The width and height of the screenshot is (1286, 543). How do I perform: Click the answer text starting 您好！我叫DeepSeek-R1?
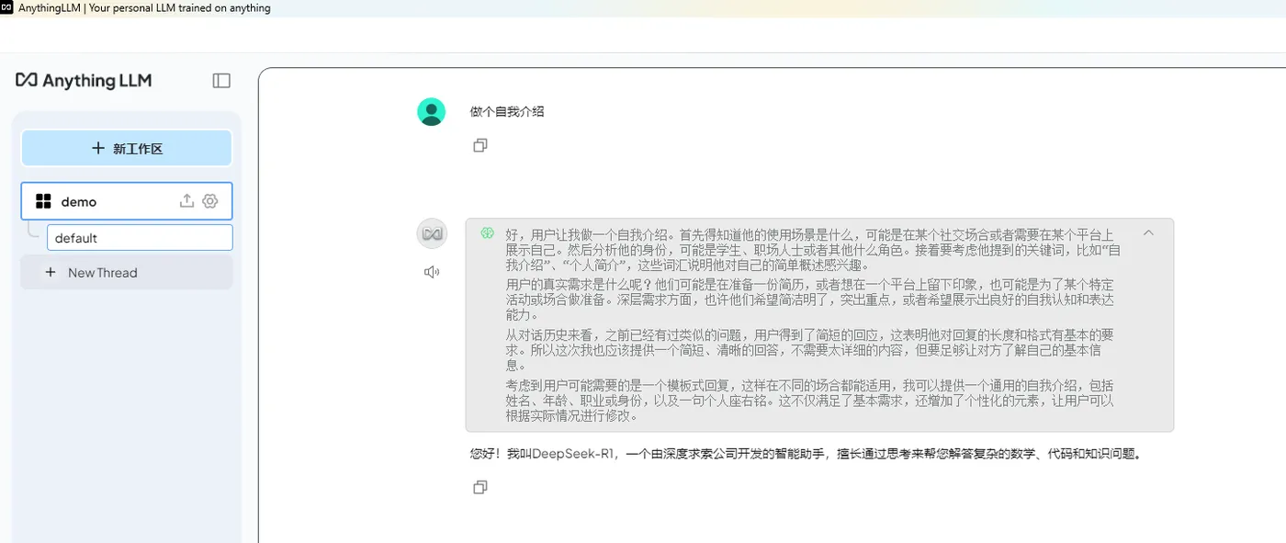(806, 453)
